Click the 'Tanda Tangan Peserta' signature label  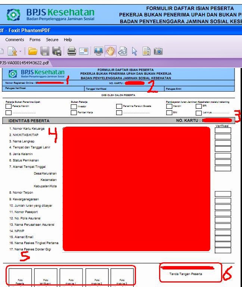click(x=186, y=274)
